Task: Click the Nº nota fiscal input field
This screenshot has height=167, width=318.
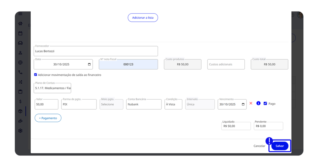Action: click(128, 65)
